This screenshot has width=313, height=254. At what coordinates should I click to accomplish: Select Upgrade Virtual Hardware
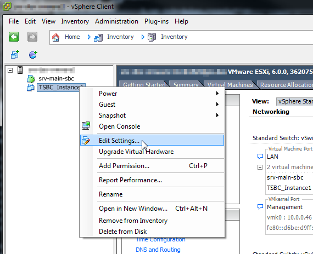(152, 152)
